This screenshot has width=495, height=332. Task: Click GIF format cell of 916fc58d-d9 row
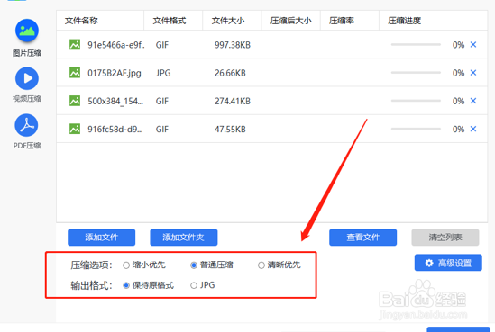point(162,130)
